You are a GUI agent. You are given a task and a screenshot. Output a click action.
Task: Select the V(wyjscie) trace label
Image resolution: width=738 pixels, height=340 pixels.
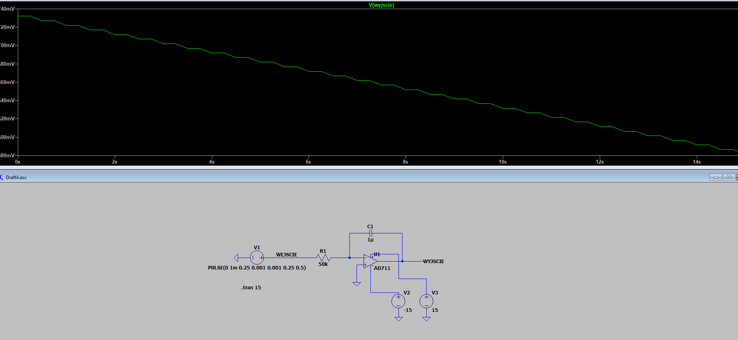tap(381, 5)
